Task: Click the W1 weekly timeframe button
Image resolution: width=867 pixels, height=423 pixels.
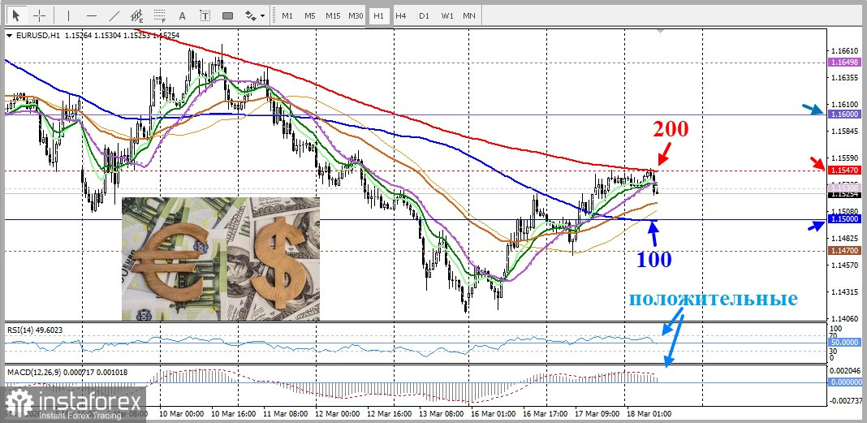Action: pos(447,15)
